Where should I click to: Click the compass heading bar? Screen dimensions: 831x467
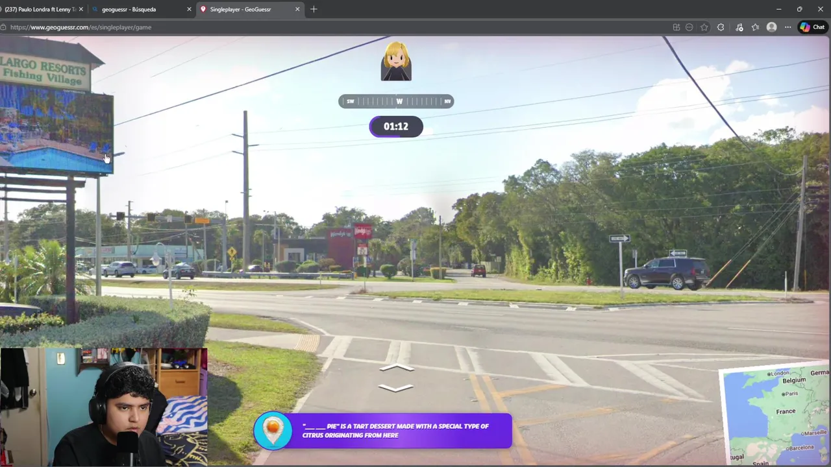pyautogui.click(x=396, y=101)
